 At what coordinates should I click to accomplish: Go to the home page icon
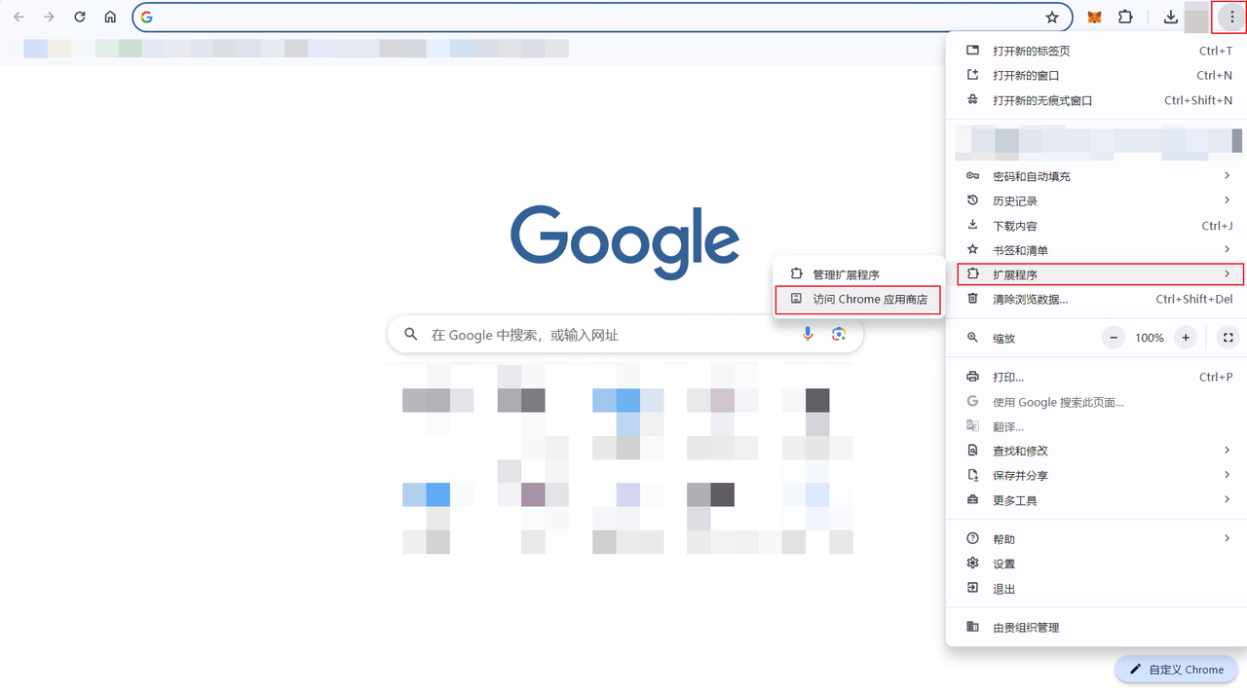click(110, 17)
